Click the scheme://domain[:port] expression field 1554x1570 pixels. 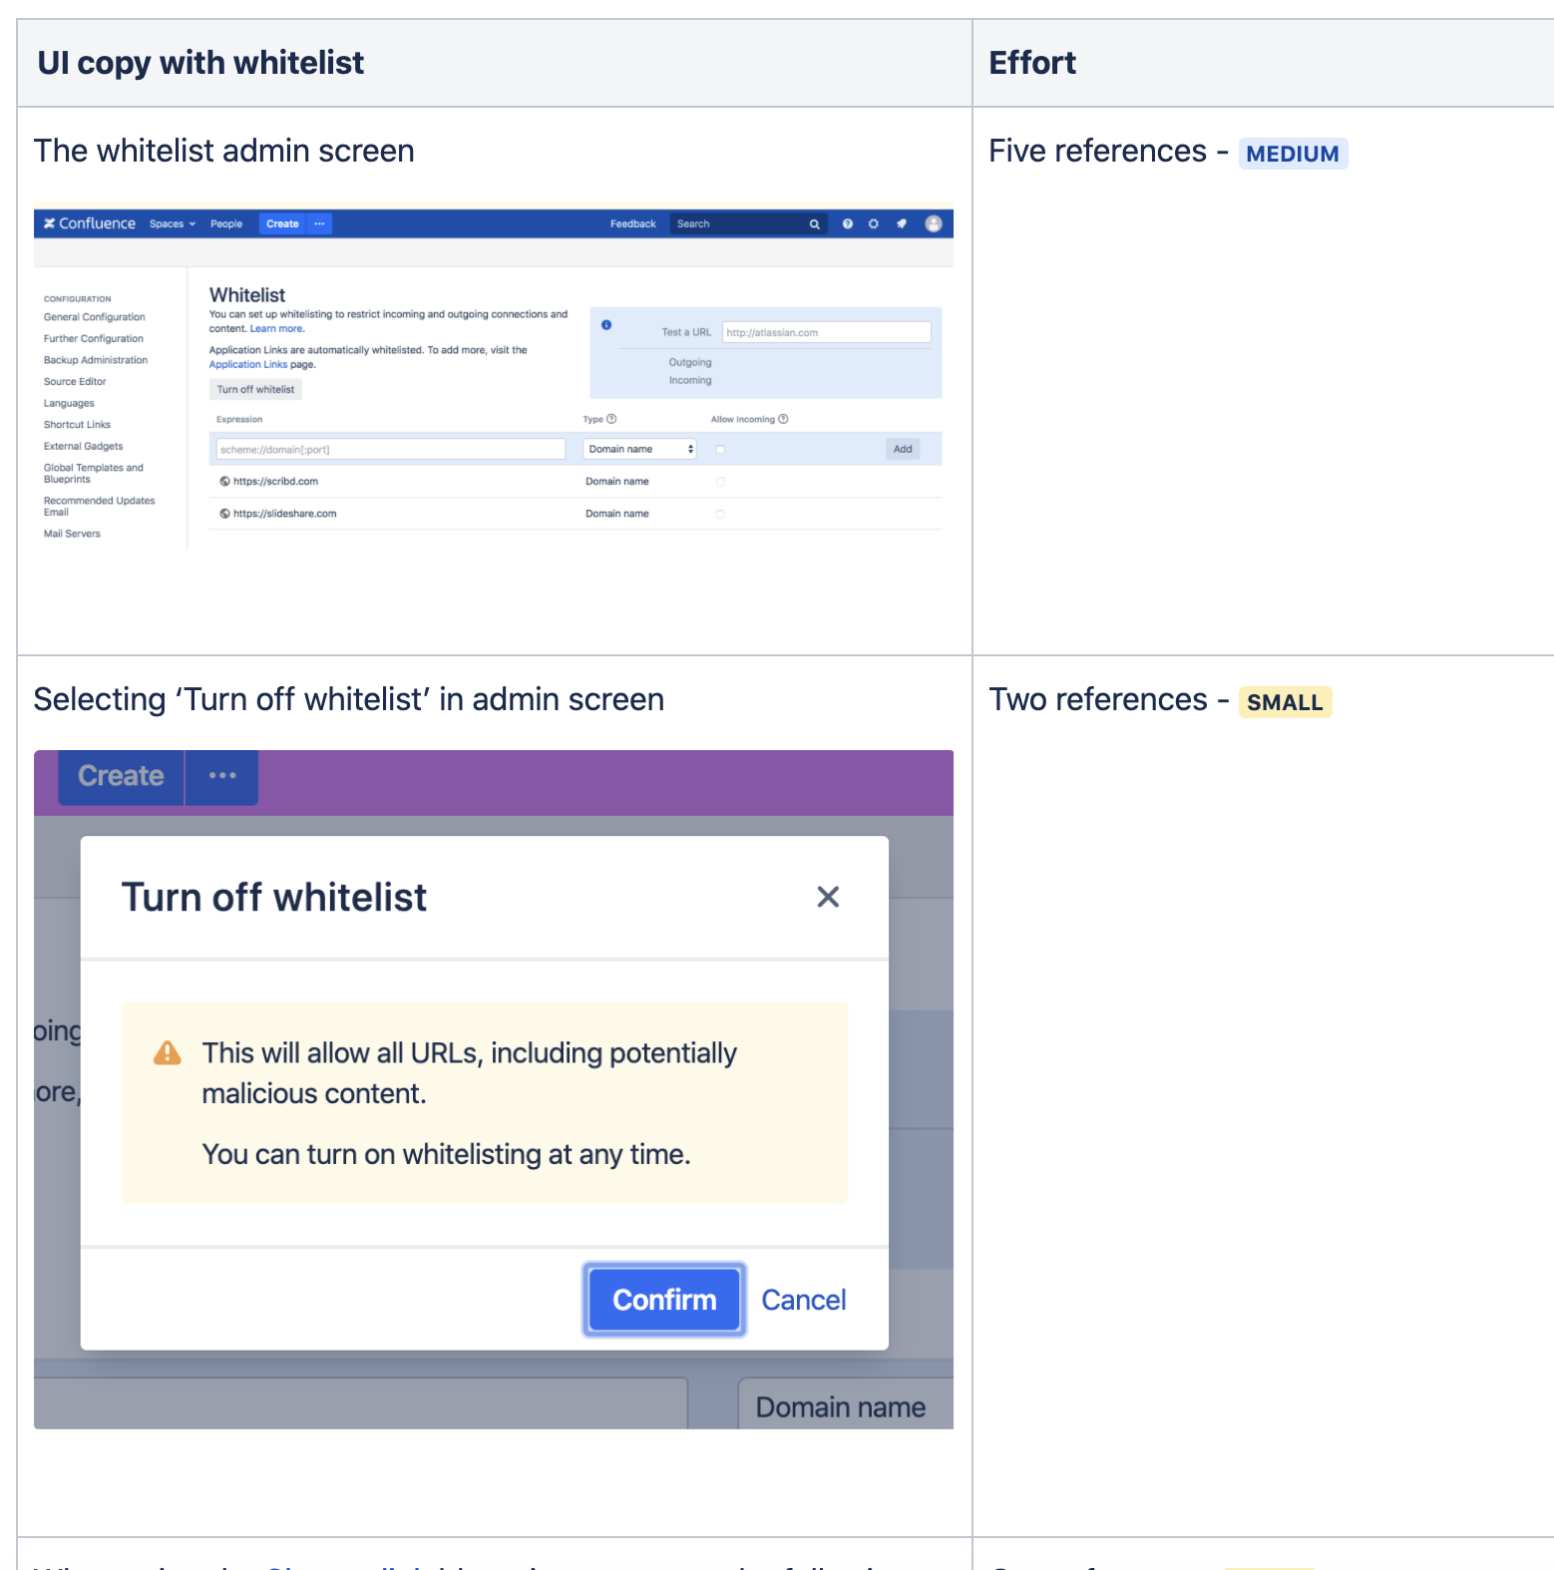(x=391, y=449)
